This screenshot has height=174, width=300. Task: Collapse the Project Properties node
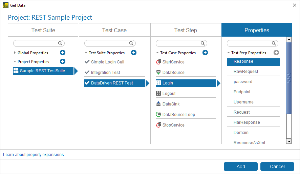15,61
